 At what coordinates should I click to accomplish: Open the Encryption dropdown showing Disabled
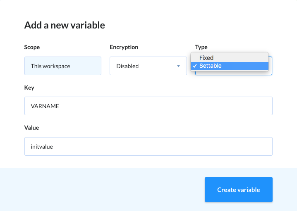click(148, 66)
